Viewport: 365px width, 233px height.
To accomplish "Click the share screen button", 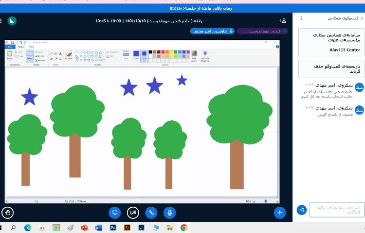I will (x=115, y=212).
